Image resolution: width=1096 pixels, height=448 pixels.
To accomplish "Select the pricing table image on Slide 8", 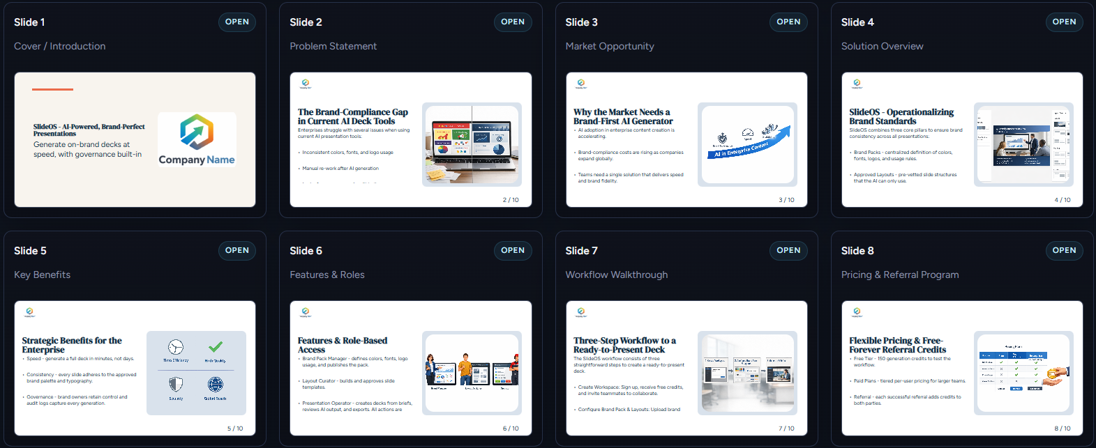I will (x=1023, y=373).
